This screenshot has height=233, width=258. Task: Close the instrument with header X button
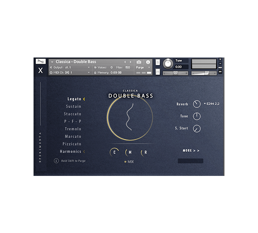coord(220,59)
